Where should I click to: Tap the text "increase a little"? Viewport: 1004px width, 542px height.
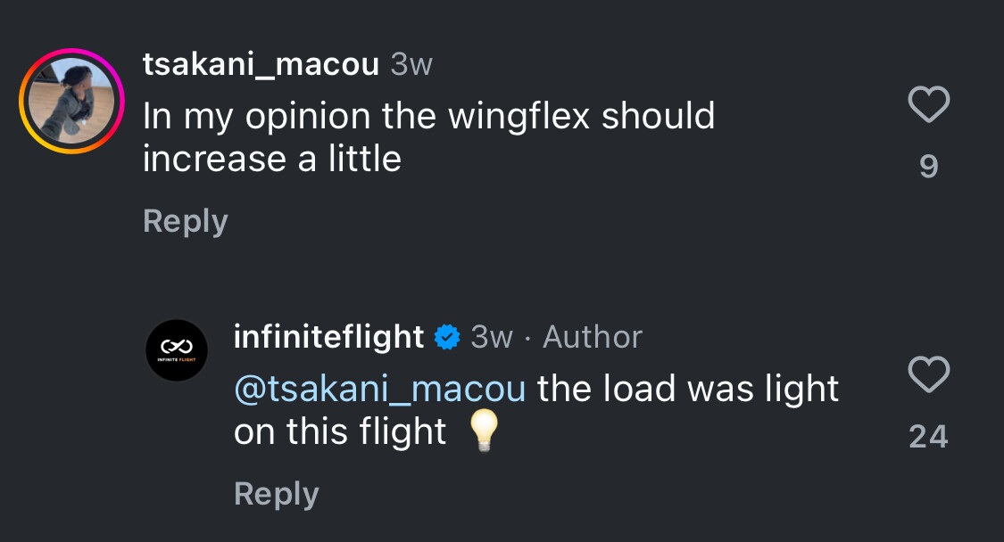pyautogui.click(x=272, y=159)
